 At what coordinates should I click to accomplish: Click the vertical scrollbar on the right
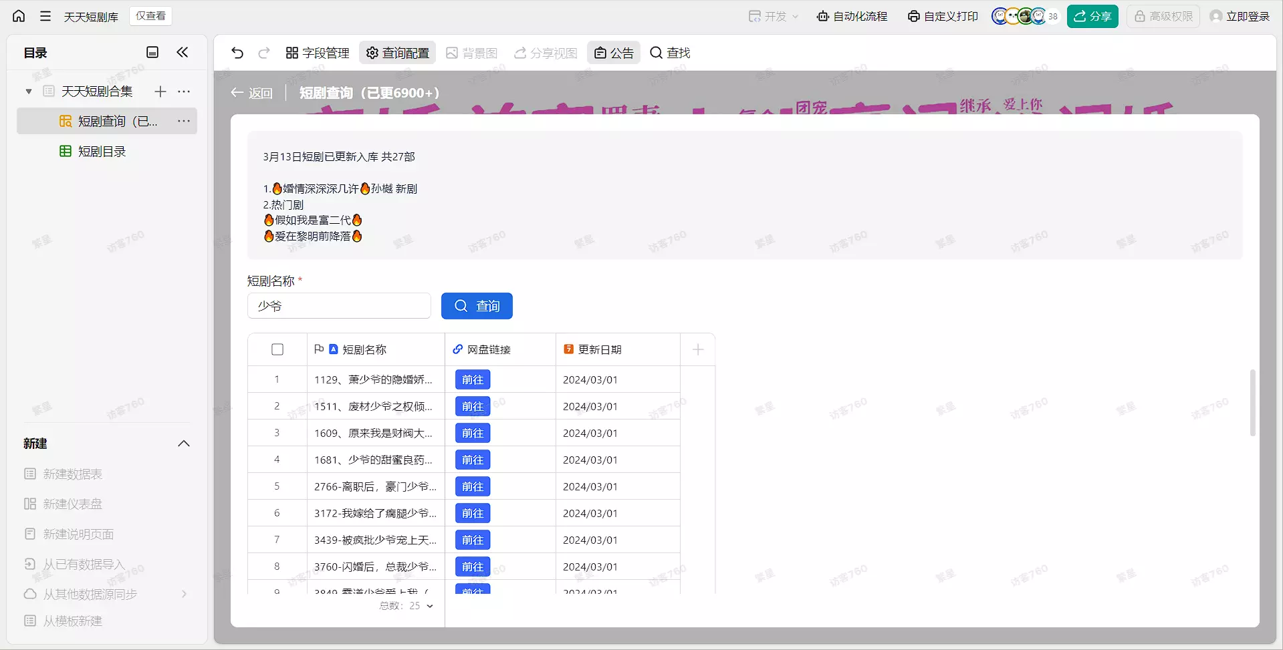tap(1252, 403)
